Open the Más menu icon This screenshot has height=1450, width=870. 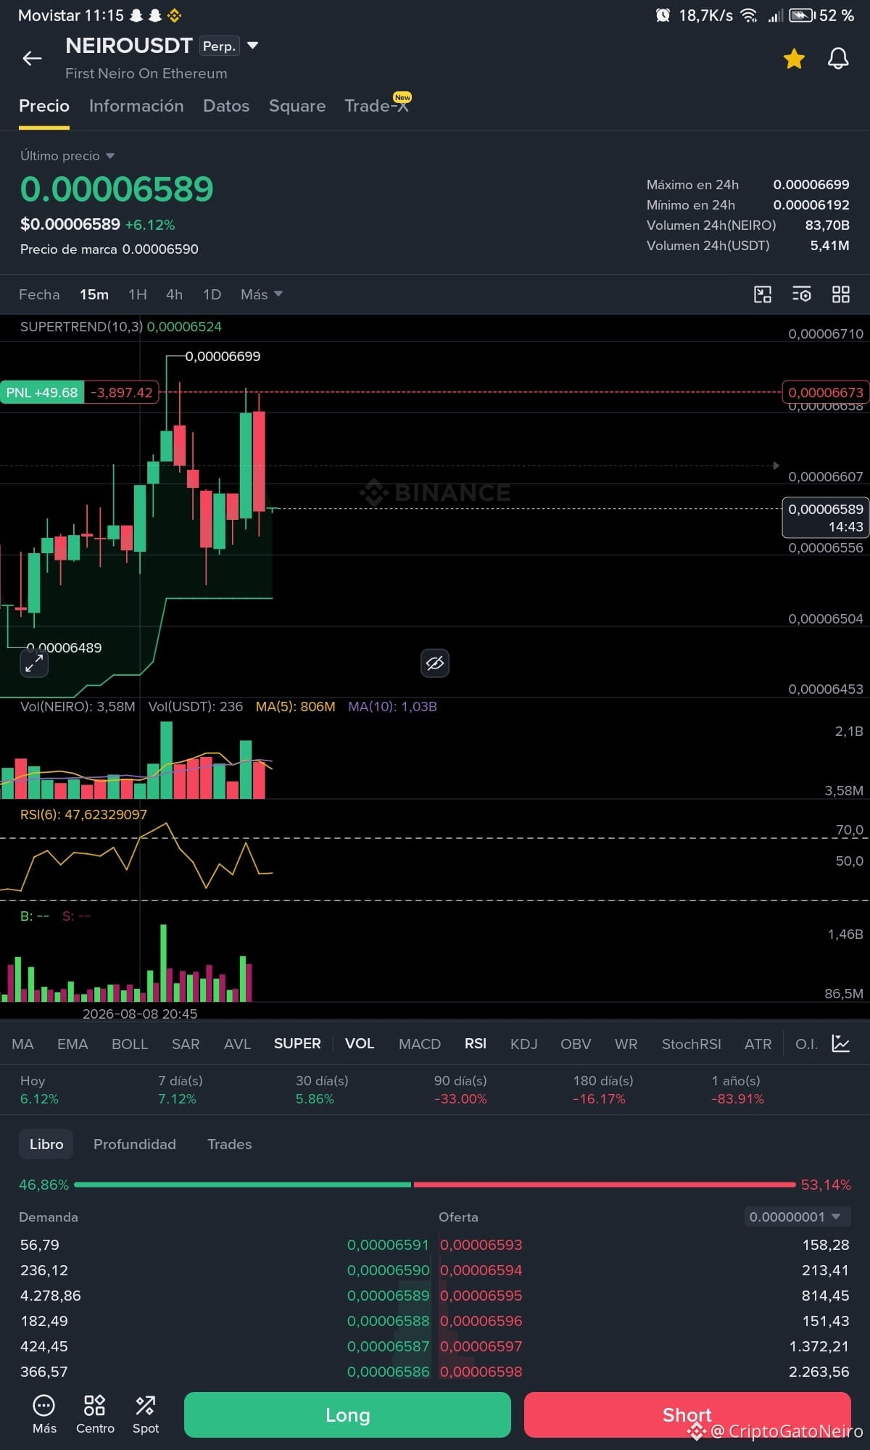(x=44, y=1414)
